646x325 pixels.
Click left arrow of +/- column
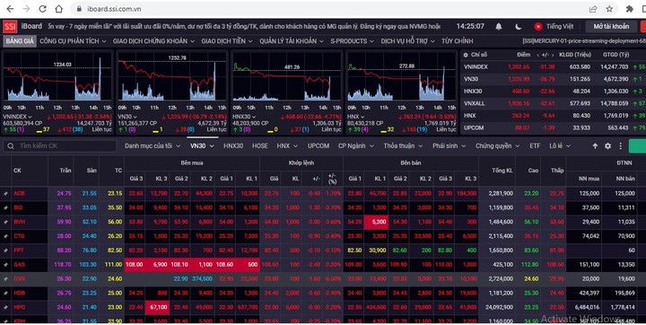coord(537,55)
